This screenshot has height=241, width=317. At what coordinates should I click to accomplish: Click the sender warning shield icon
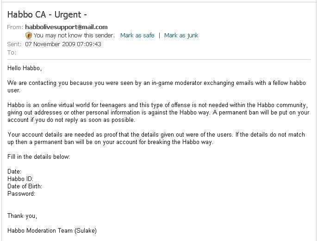coord(29,36)
